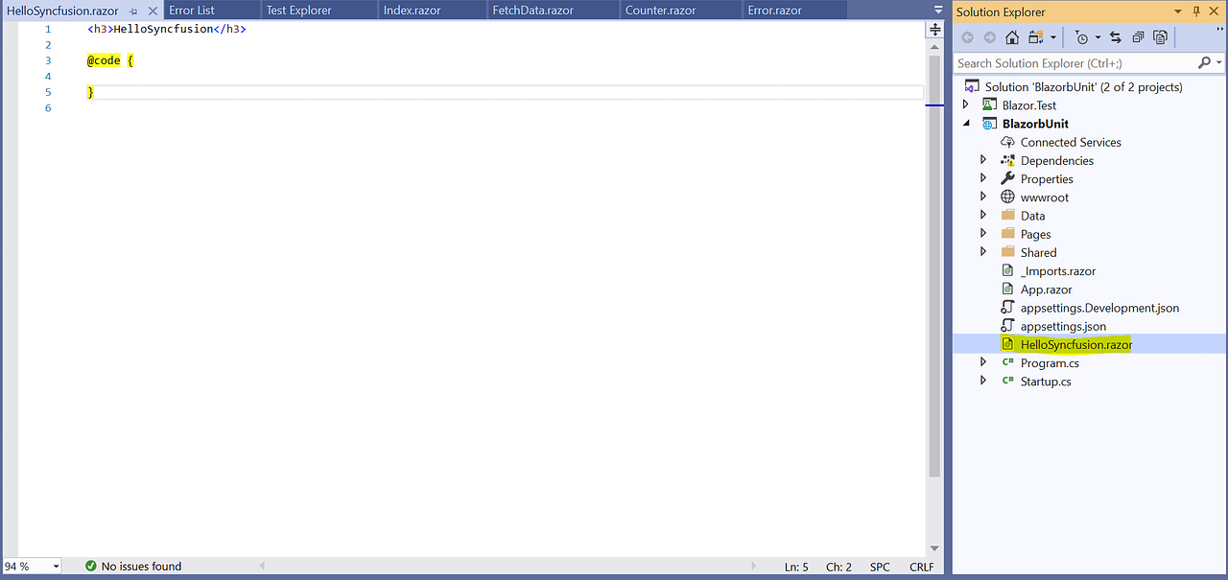The height and width of the screenshot is (580, 1228).
Task: Collapse the BlazorbUnit project node
Action: click(967, 123)
